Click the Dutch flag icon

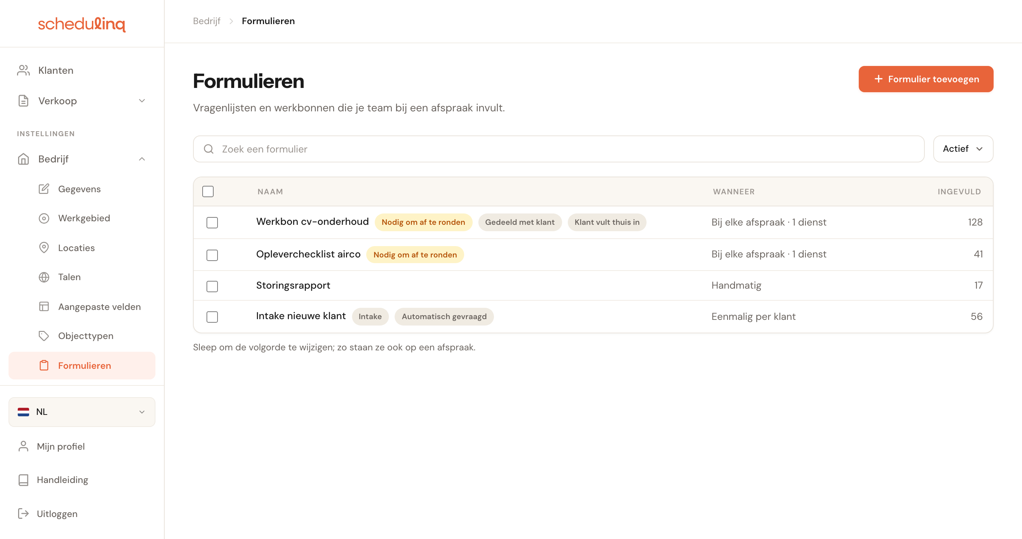(x=23, y=412)
